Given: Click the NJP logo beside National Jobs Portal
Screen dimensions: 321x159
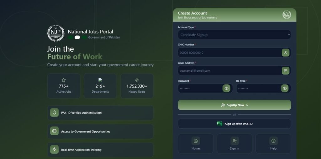Looking at the screenshot, I should click(56, 33).
